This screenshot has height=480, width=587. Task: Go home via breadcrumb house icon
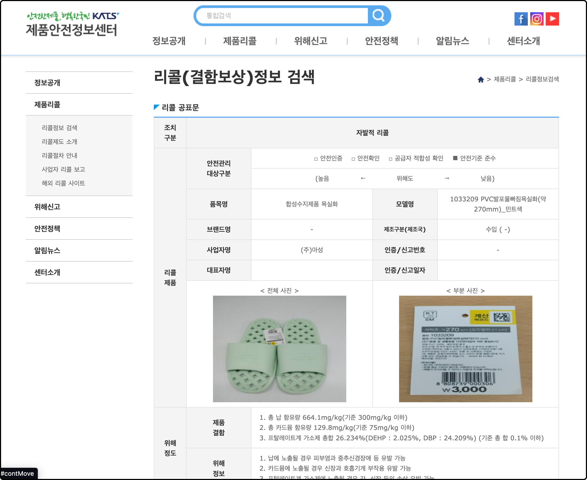481,80
